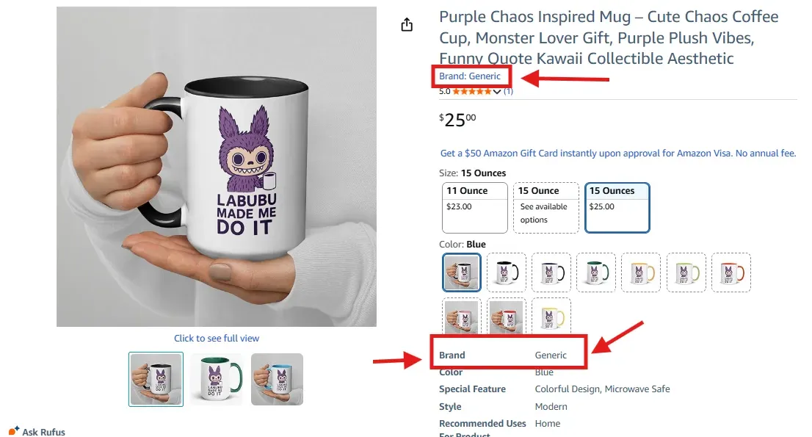Viewport: 812px width, 437px height.
Task: Expand the ratings breakdown chevron
Action: pyautogui.click(x=499, y=91)
